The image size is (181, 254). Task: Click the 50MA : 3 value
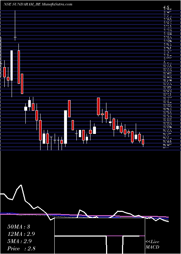[x=18, y=227]
